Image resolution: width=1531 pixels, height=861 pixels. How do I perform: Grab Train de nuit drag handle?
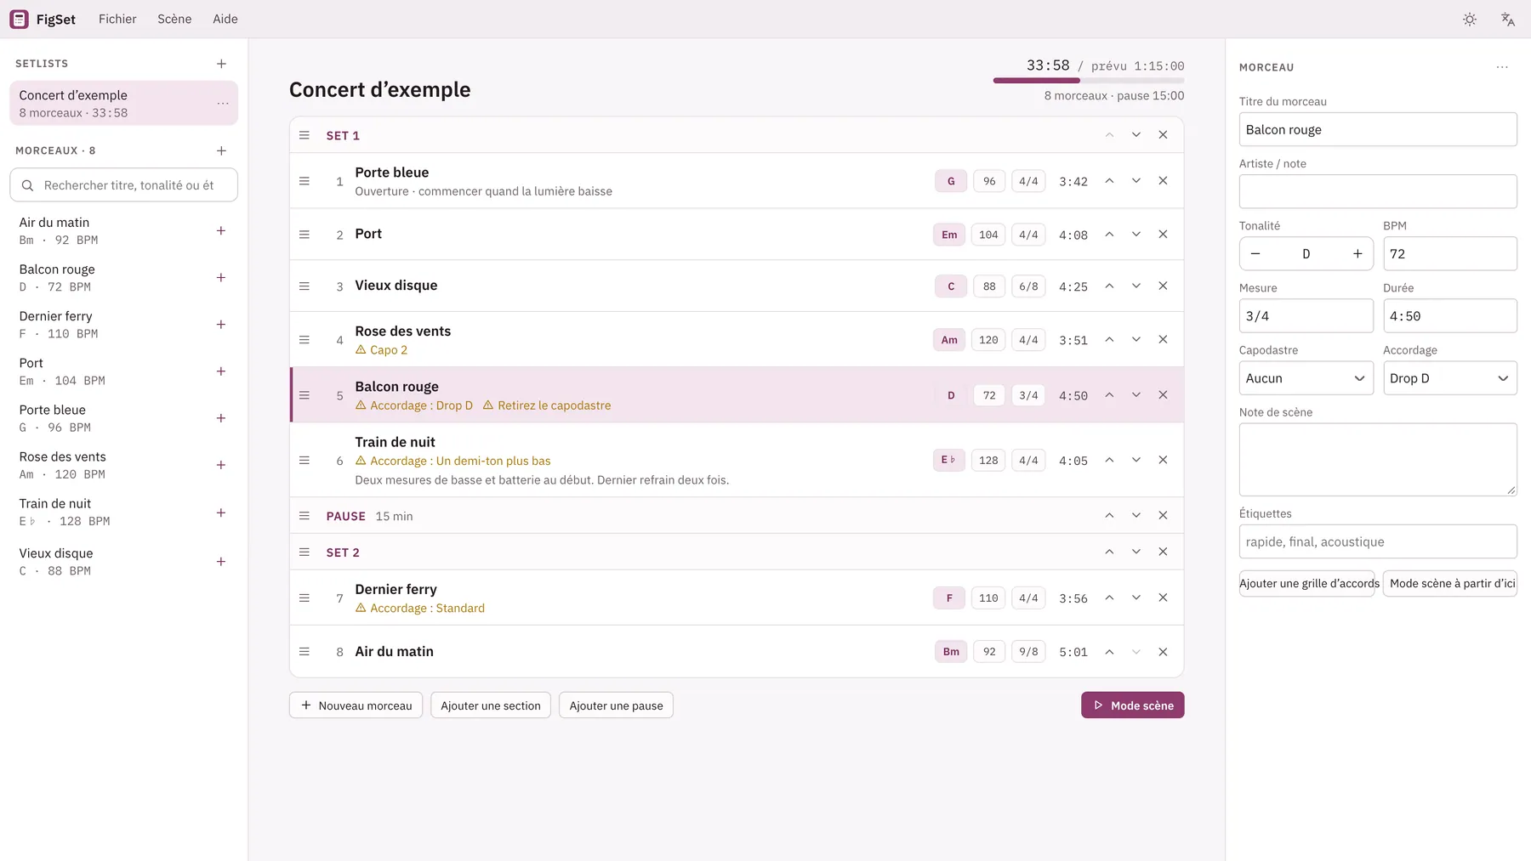(304, 461)
